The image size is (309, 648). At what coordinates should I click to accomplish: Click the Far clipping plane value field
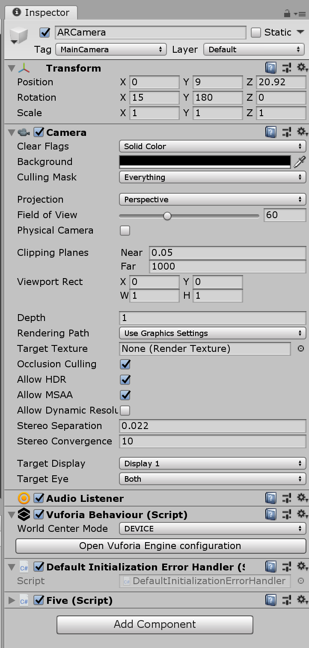tap(227, 266)
